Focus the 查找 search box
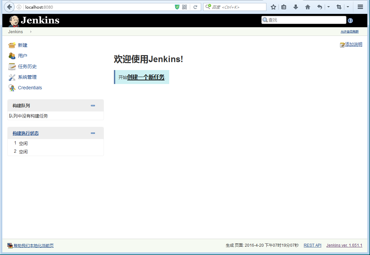 [x=304, y=20]
